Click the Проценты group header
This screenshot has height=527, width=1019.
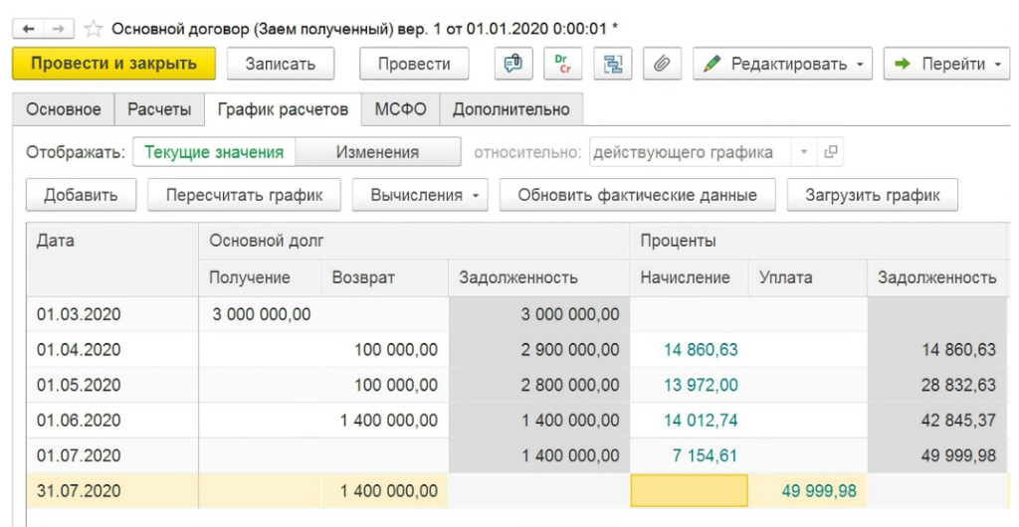coord(819,241)
